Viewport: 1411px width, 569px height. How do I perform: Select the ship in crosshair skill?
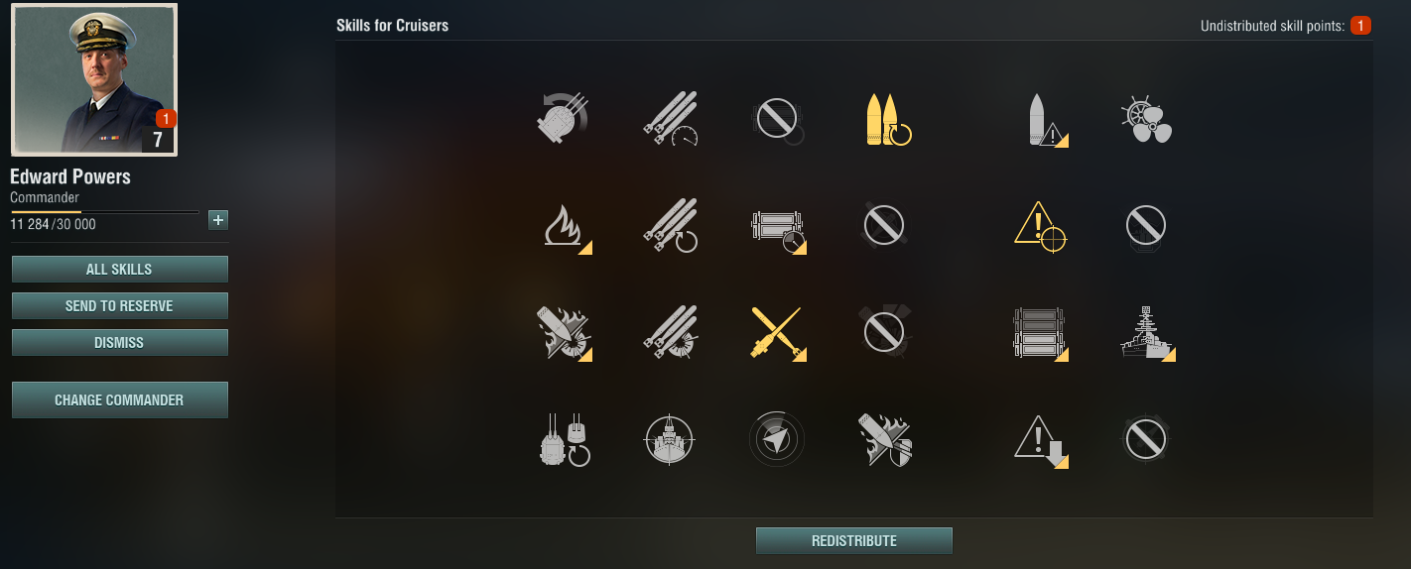coord(670,439)
